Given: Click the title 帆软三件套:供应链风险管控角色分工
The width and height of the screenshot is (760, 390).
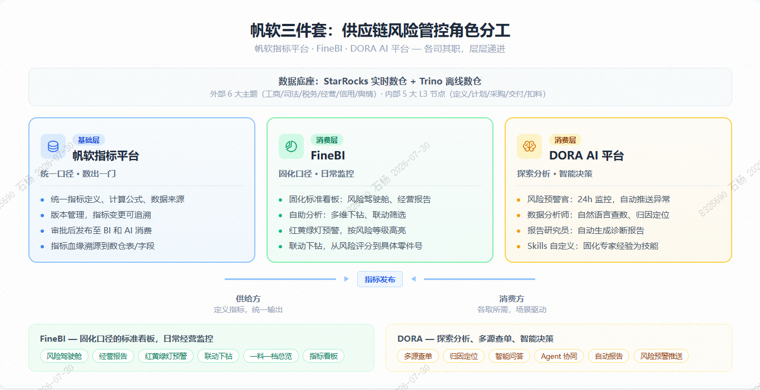Looking at the screenshot, I should tap(380, 30).
